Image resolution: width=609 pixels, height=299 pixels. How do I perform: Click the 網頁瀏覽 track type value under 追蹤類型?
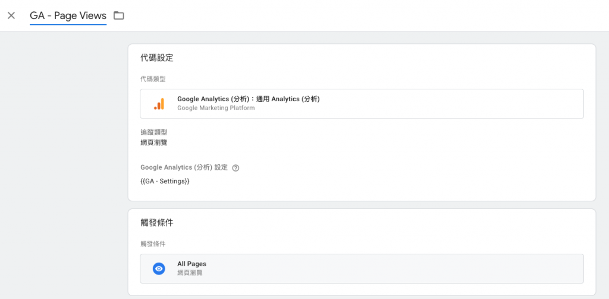[154, 143]
